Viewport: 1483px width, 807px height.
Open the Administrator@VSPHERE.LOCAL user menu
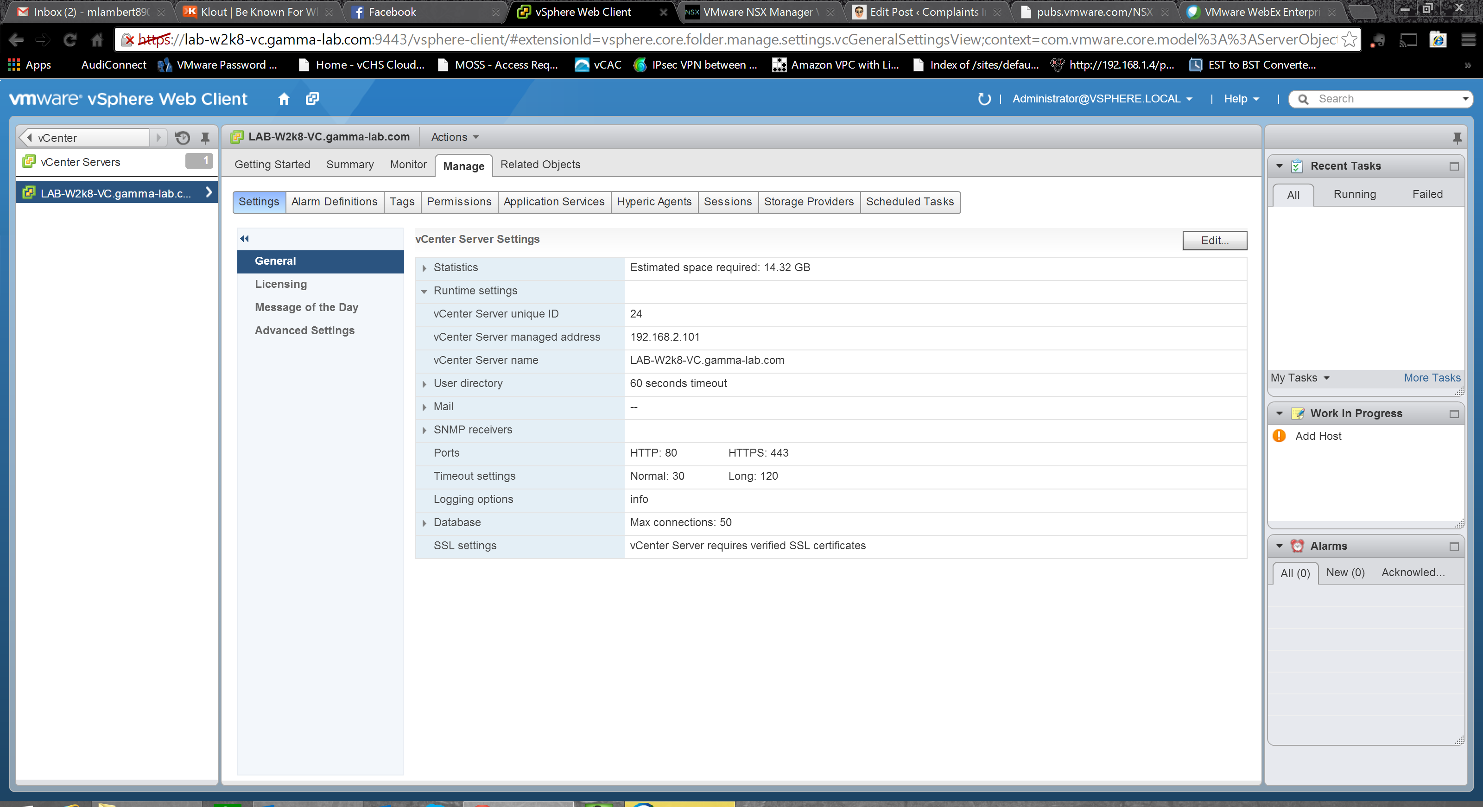click(1102, 99)
